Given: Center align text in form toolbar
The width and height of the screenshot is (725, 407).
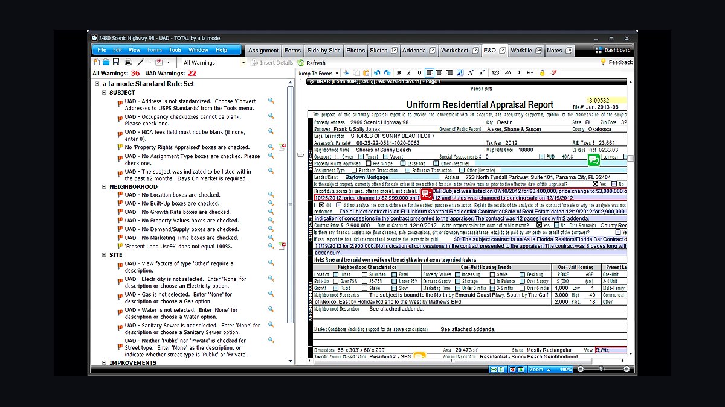Looking at the screenshot, I should coord(439,73).
